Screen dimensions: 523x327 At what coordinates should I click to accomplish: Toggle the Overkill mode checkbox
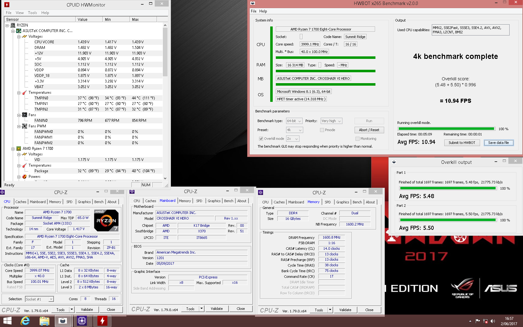pos(261,139)
